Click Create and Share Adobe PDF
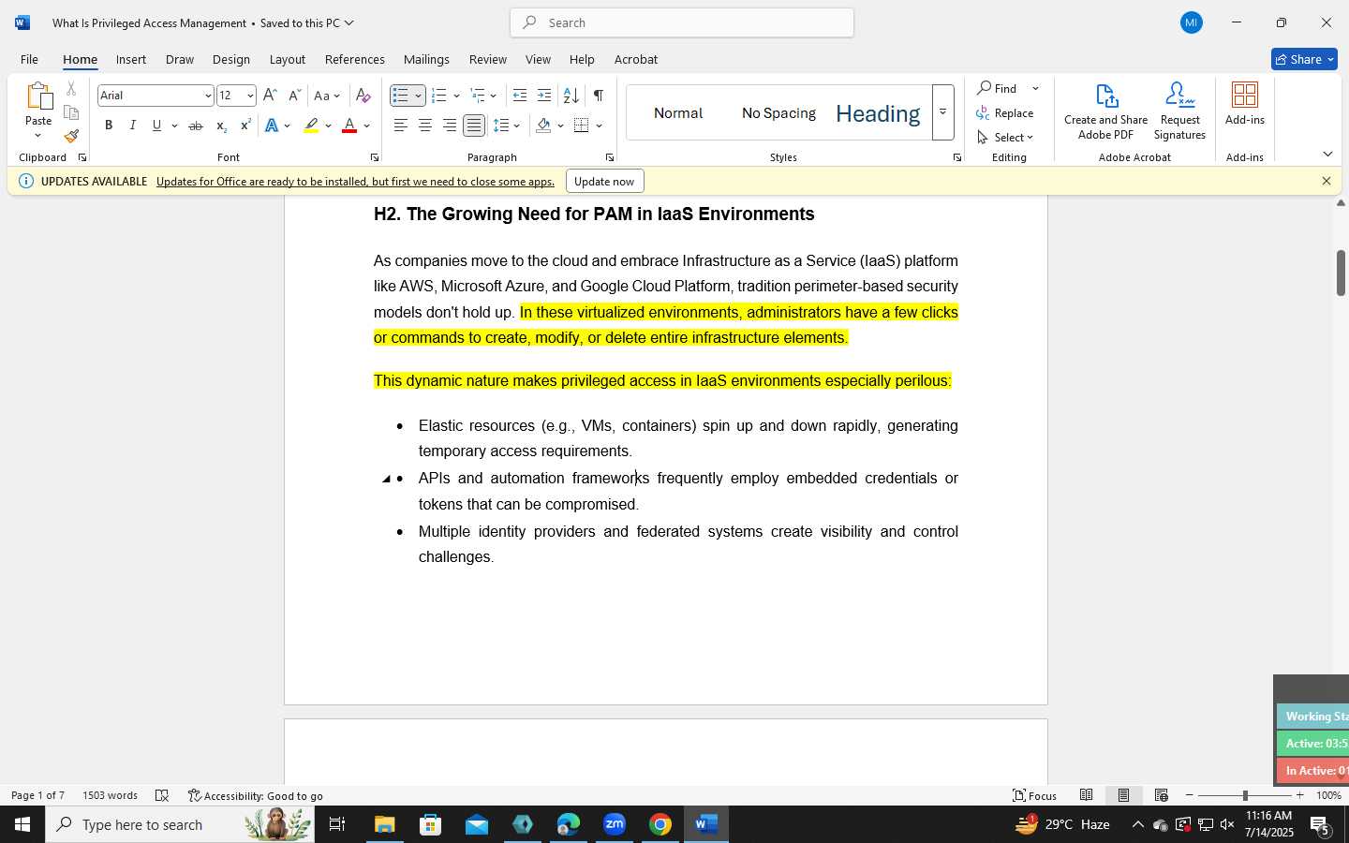Viewport: 1349px width, 843px height. (1106, 111)
